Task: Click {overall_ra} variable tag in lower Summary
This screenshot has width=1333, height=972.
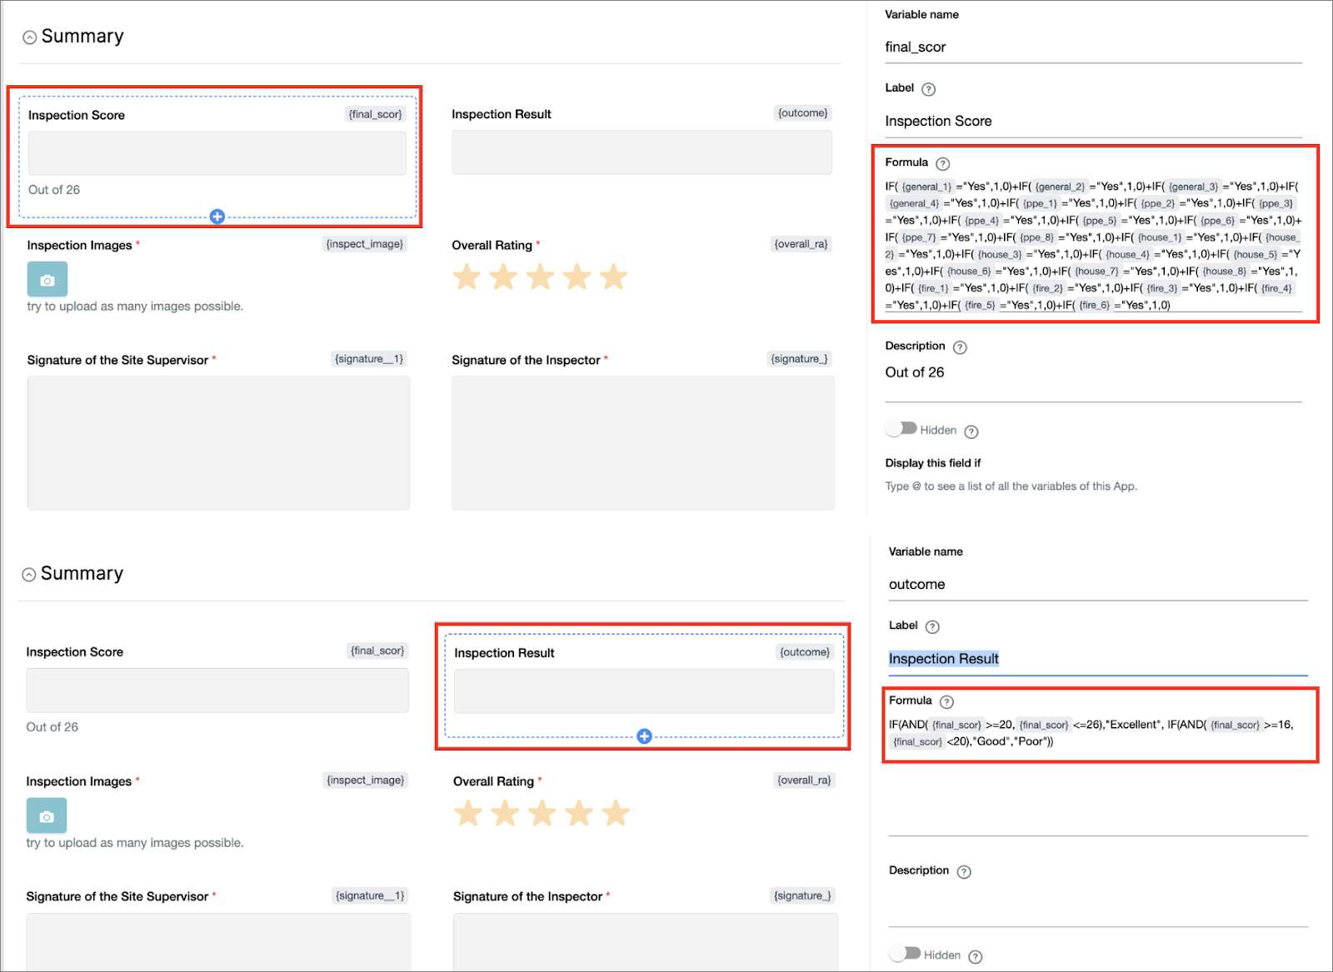Action: 804,780
